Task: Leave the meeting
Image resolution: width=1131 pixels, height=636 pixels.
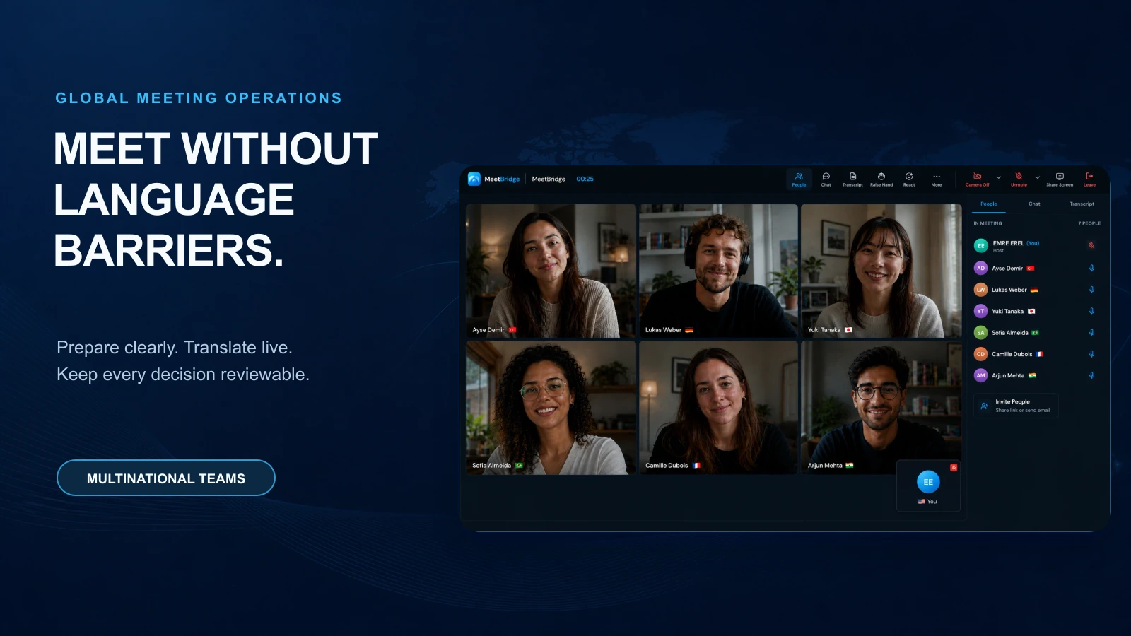Action: [1089, 179]
